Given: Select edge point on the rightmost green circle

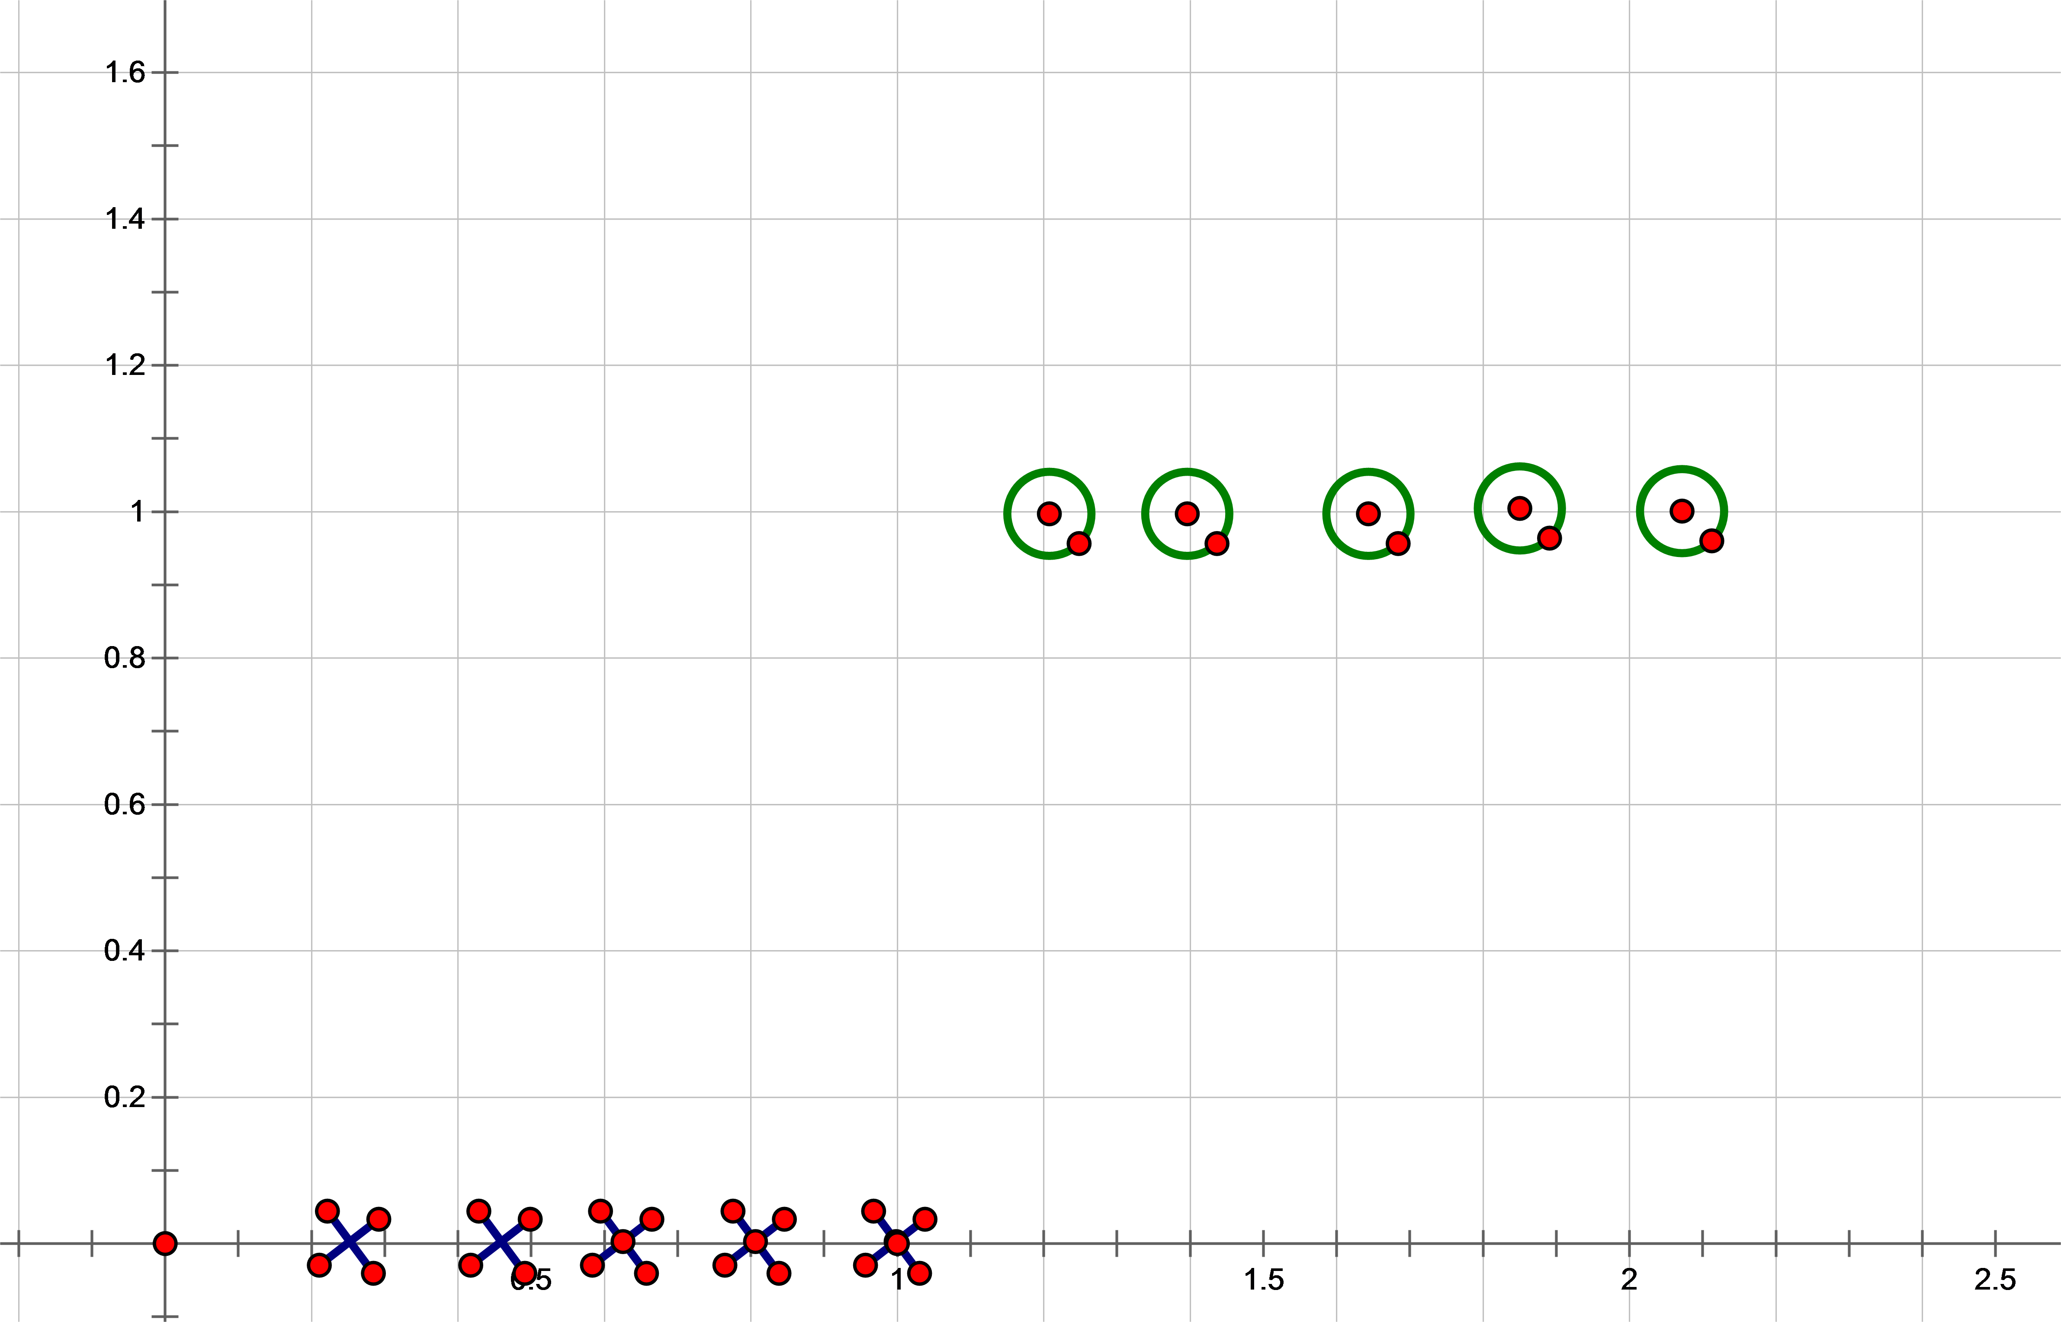Looking at the screenshot, I should click(x=1711, y=541).
